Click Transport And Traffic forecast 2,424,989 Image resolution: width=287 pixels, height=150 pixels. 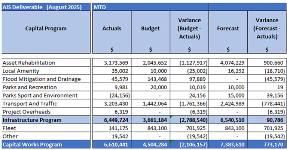228,103
